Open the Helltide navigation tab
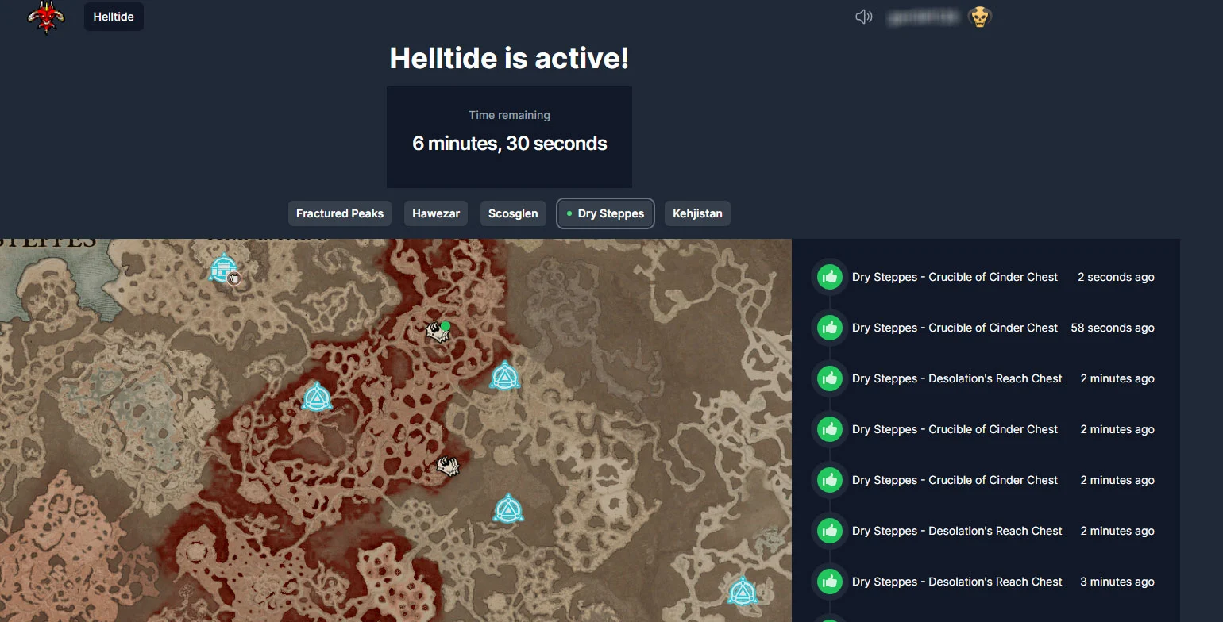 click(114, 17)
